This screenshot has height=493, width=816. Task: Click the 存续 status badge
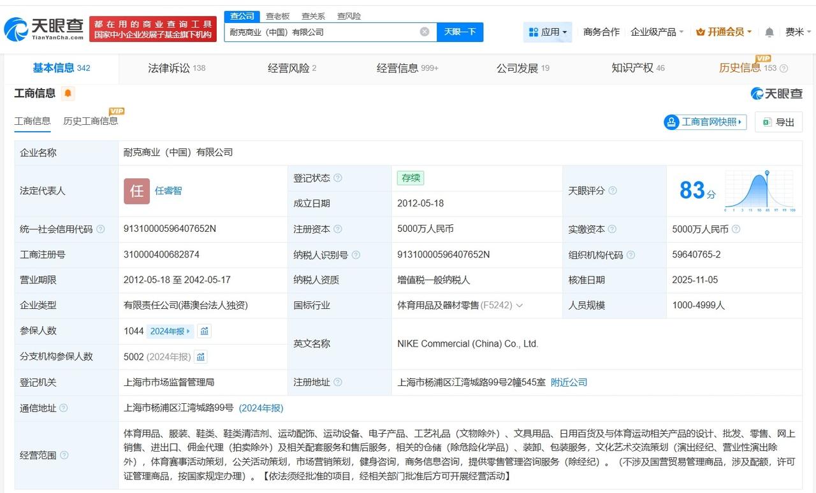click(x=411, y=178)
